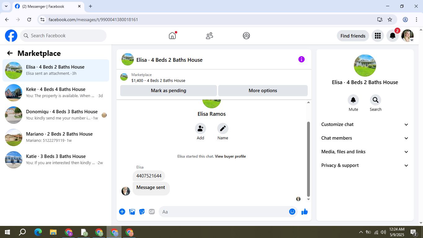Choose a sticker in composer
Viewport: 423px width, 238px height.
(142, 212)
